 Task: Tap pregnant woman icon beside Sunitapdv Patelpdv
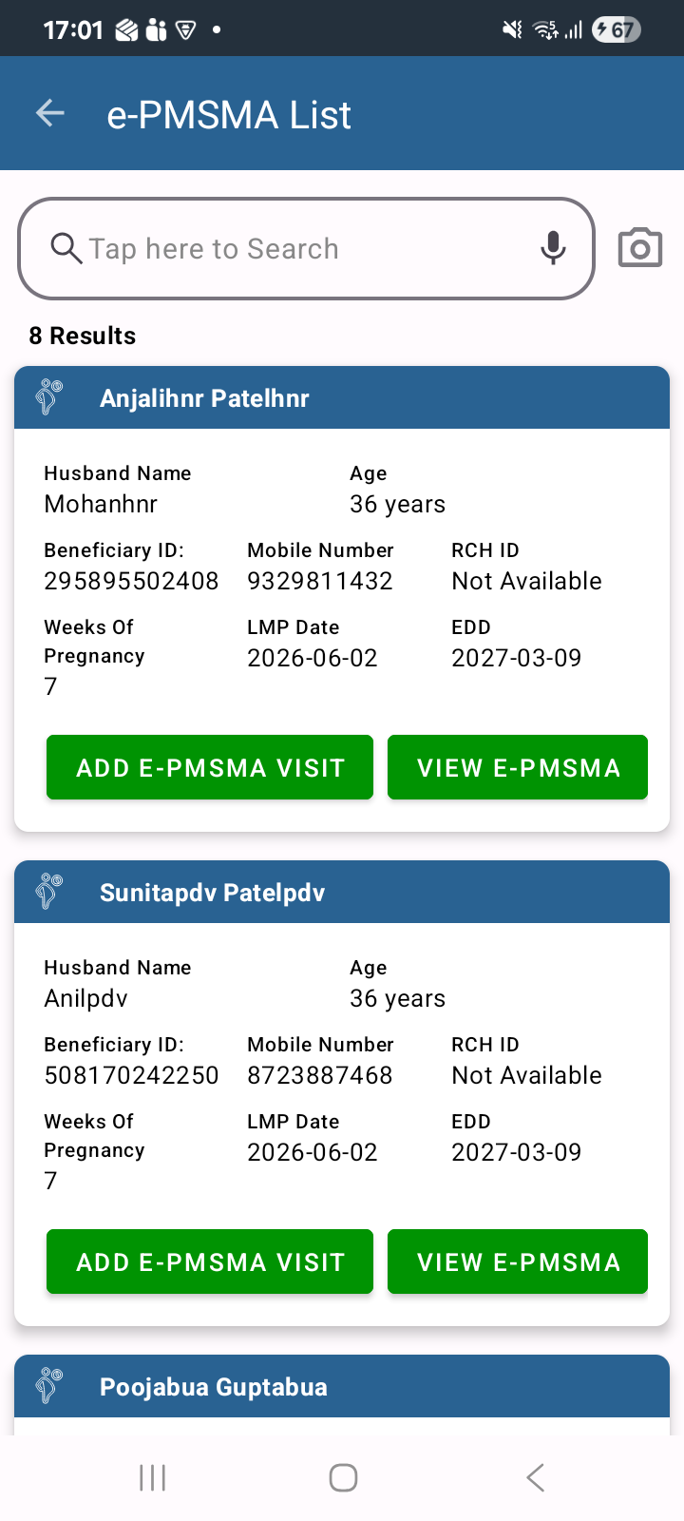pyautogui.click(x=49, y=892)
